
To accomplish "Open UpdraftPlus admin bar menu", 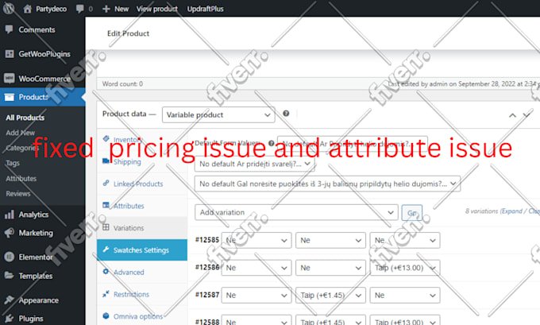I will click(x=205, y=9).
